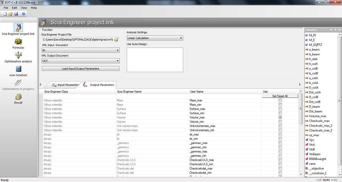Viewport: 342px width, 182px height.
Task: Toggle Use checkbox for CheckcalcULS_max
Action: [280, 160]
